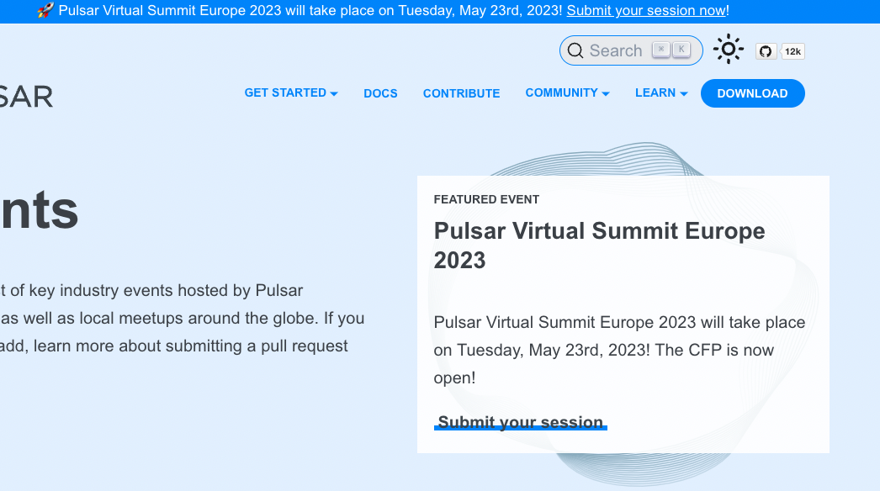Screen dimensions: 880x491
Task: Click the 'local meetups around the globe' paragraph
Action: [x=183, y=318]
